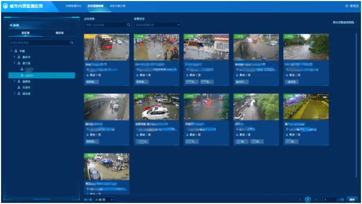Viewport: 362px width, 204px height.
Task: Open the 报警状态 dropdown
Action: coord(157,25)
